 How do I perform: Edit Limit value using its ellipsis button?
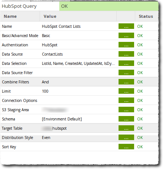point(126,91)
